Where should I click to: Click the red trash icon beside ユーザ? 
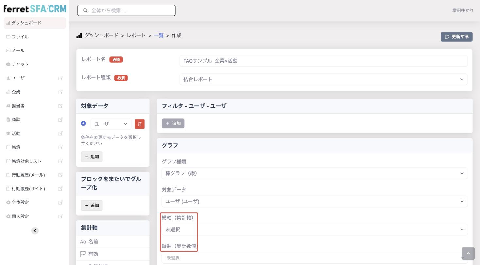[x=140, y=124]
